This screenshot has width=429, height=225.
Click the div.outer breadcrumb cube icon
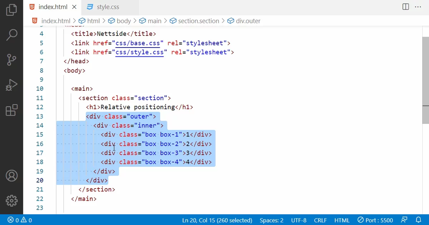231,21
